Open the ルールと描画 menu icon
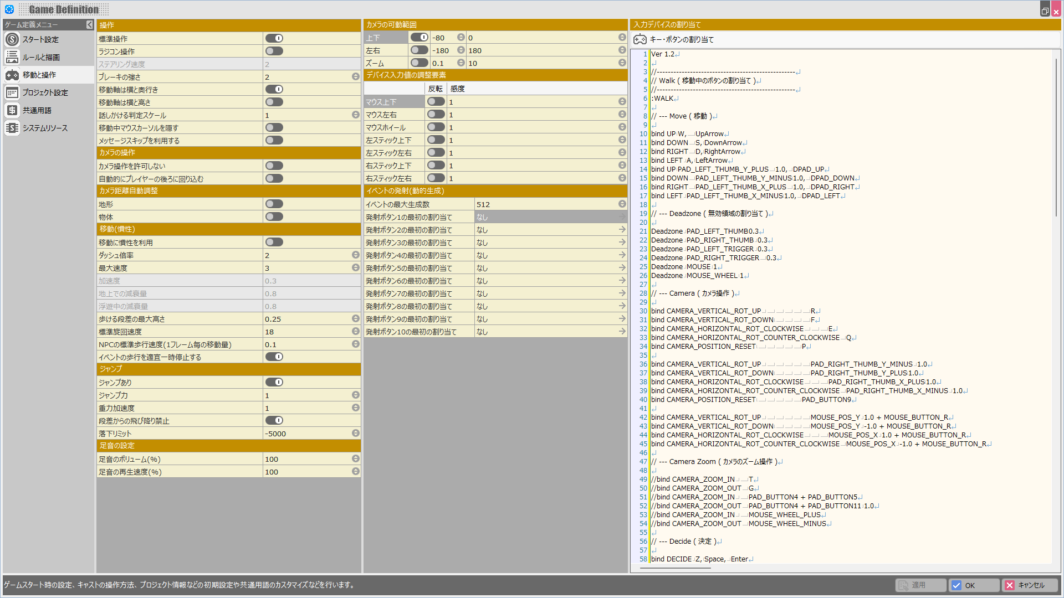 pos(12,57)
